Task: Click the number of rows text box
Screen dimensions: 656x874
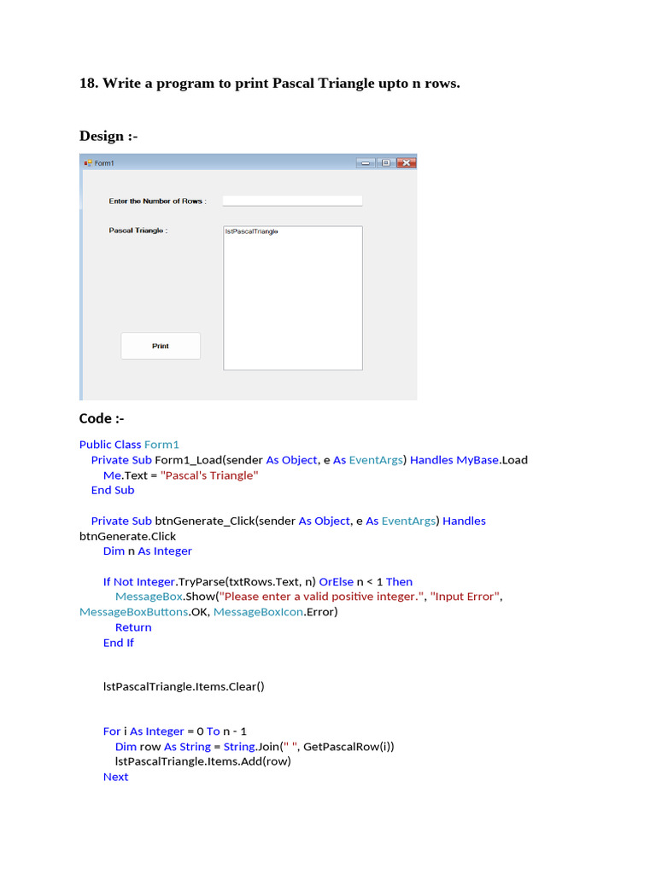Action: [292, 201]
